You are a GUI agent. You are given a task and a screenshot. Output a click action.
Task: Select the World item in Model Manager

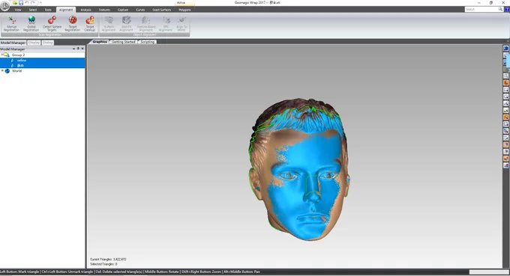(17, 71)
